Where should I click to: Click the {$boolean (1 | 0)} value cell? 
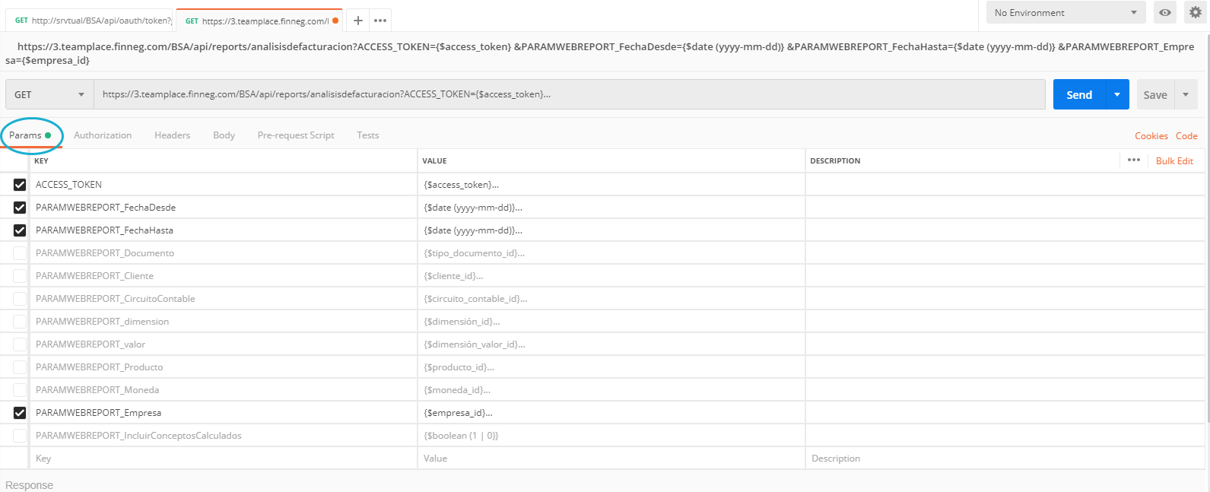[611, 436]
